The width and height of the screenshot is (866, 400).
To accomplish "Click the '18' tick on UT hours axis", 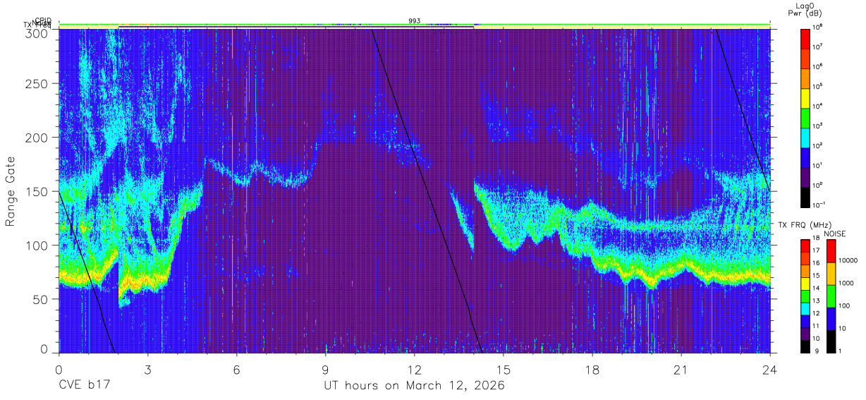I will coord(592,370).
